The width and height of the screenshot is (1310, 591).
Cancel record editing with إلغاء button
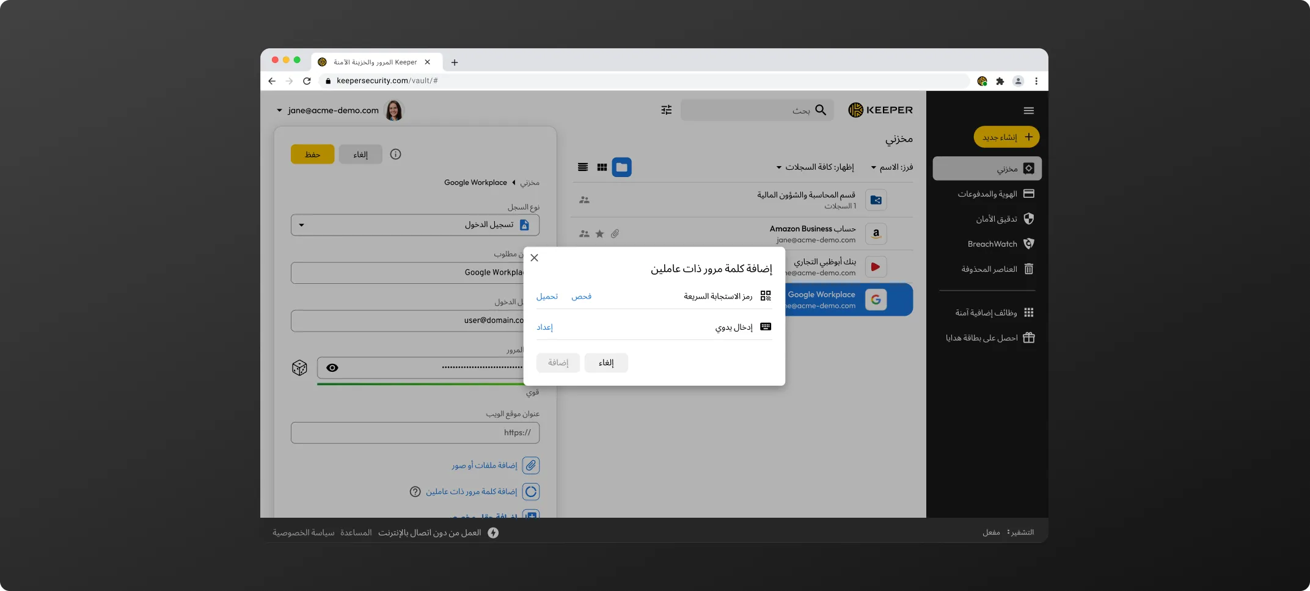pos(360,154)
